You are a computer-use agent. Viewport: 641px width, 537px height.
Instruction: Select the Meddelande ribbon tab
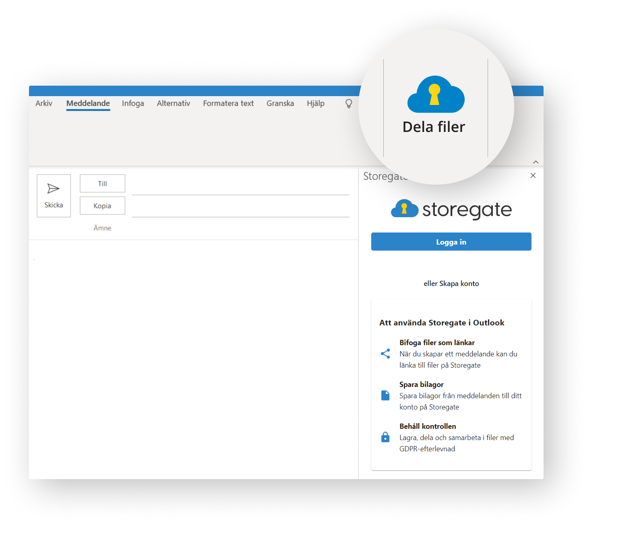88,103
